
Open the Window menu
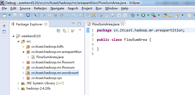pos(111,8)
